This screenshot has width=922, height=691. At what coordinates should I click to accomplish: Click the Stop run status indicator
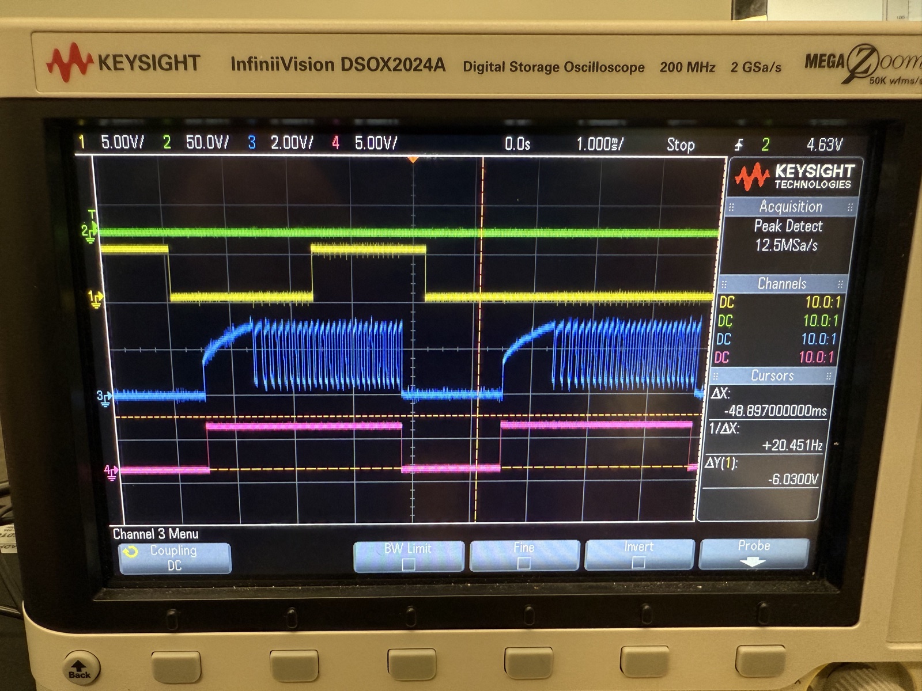(681, 145)
